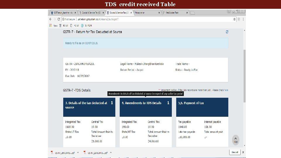Click Tax payable value 140.00
This screenshot has height=158, width=281.
[x=183, y=127]
